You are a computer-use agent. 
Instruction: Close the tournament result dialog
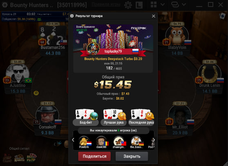click(x=153, y=16)
